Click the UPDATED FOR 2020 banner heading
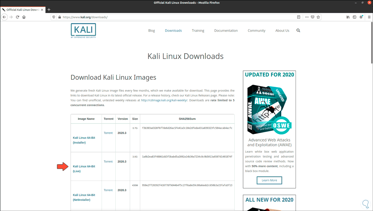Image resolution: width=373 pixels, height=211 pixels. click(x=269, y=74)
